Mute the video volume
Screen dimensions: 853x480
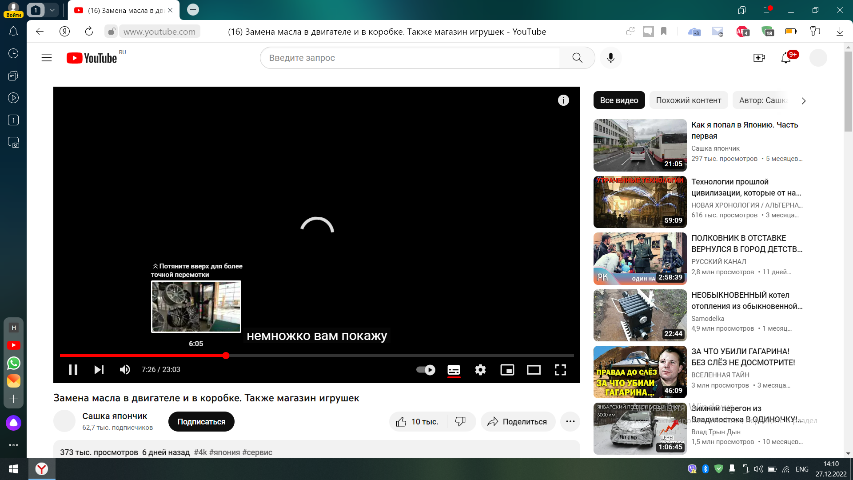coord(125,370)
